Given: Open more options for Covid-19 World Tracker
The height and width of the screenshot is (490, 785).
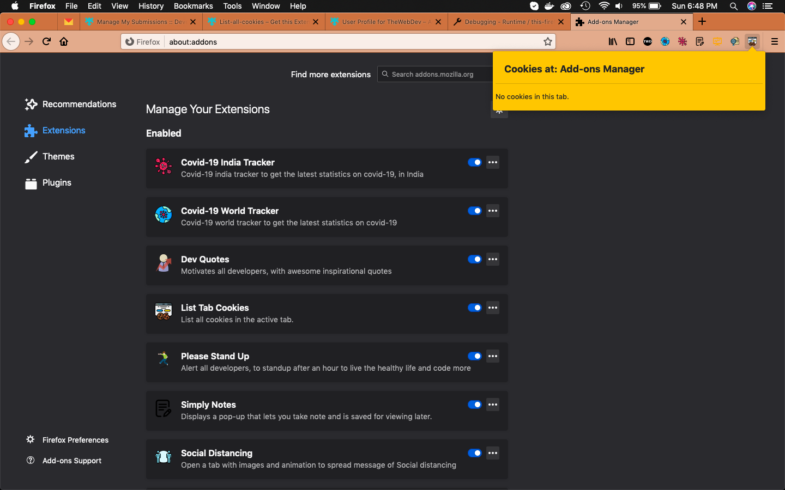Looking at the screenshot, I should click(x=493, y=211).
